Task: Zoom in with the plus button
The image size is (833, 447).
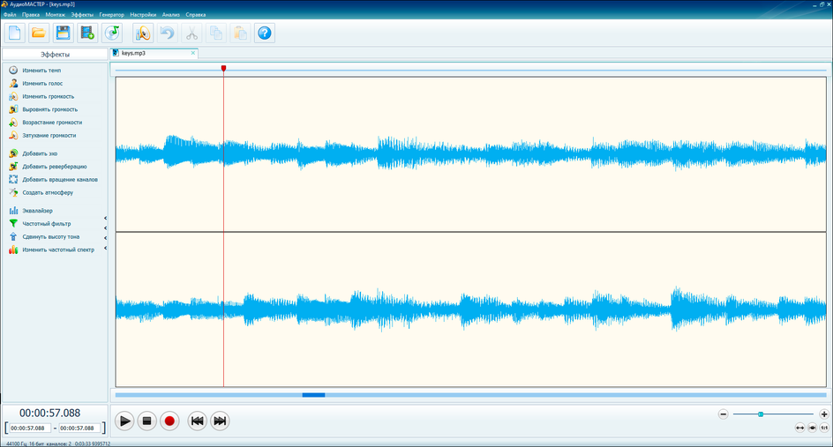Action: [x=824, y=414]
